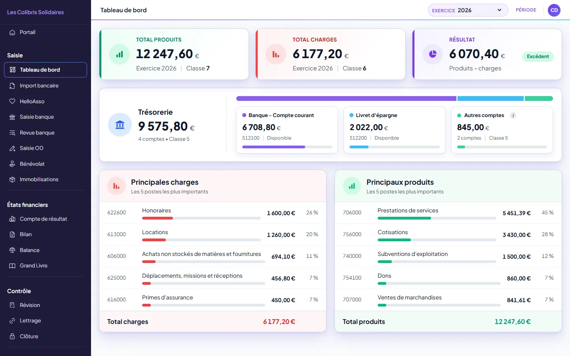The image size is (570, 356).
Task: Click the HelloAsso heart icon
Action: pyautogui.click(x=12, y=101)
